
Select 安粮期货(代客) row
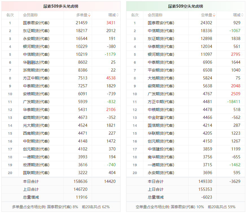61,94
